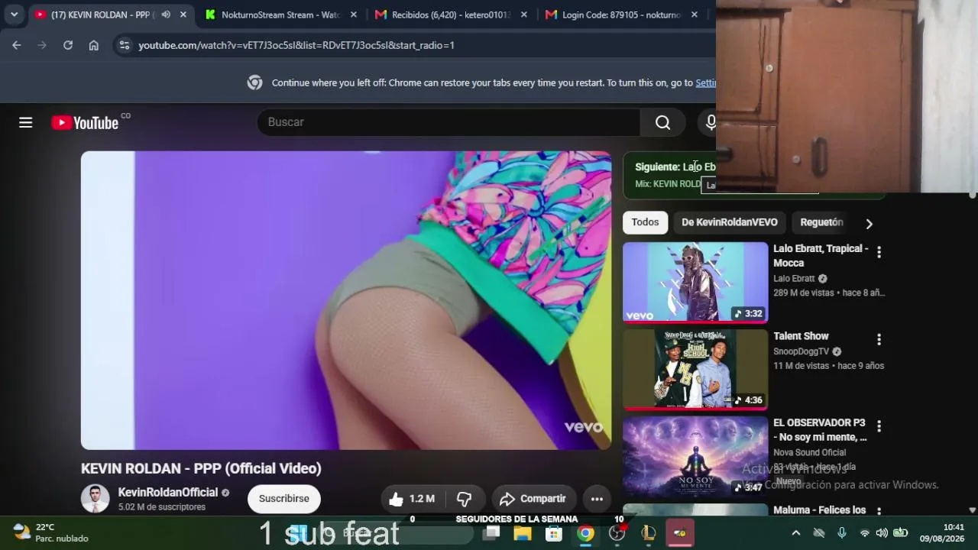Image resolution: width=978 pixels, height=550 pixels.
Task: Open the video titled Talent Show
Action: (x=801, y=336)
